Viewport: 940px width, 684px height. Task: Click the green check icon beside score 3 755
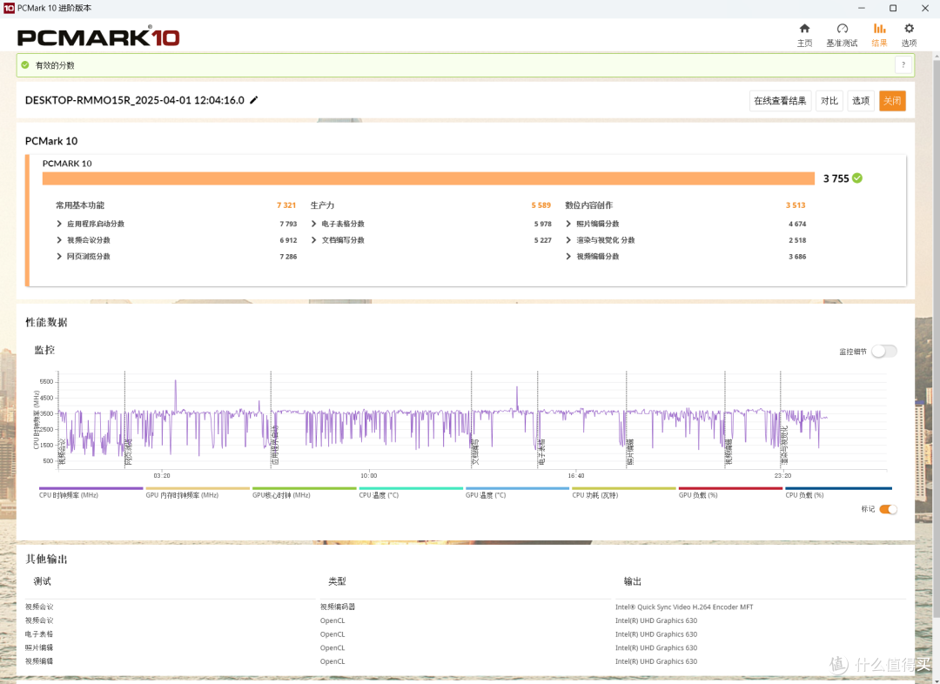(857, 178)
